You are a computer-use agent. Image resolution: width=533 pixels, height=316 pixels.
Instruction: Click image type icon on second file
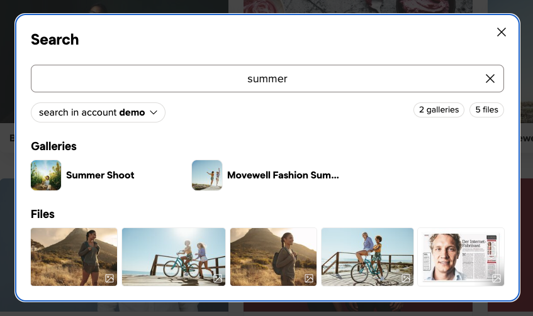(x=218, y=278)
